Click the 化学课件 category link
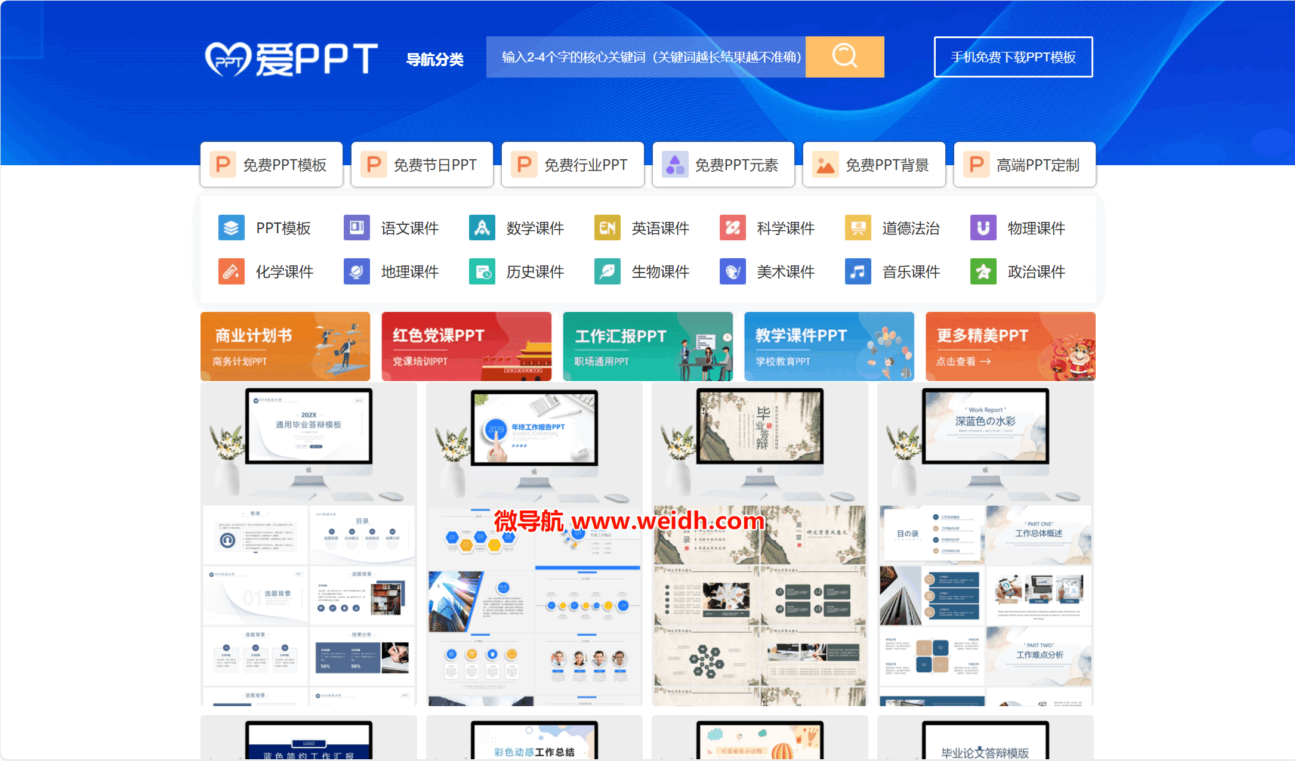 (285, 271)
